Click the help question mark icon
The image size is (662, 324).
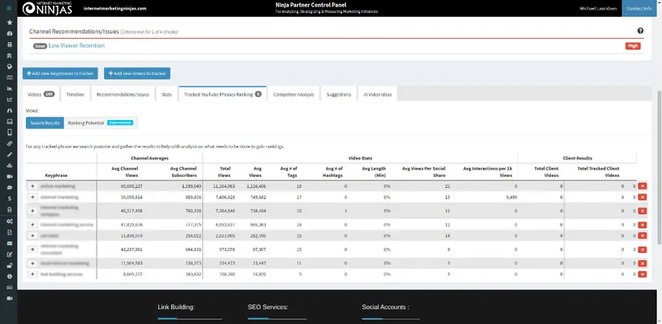click(640, 31)
